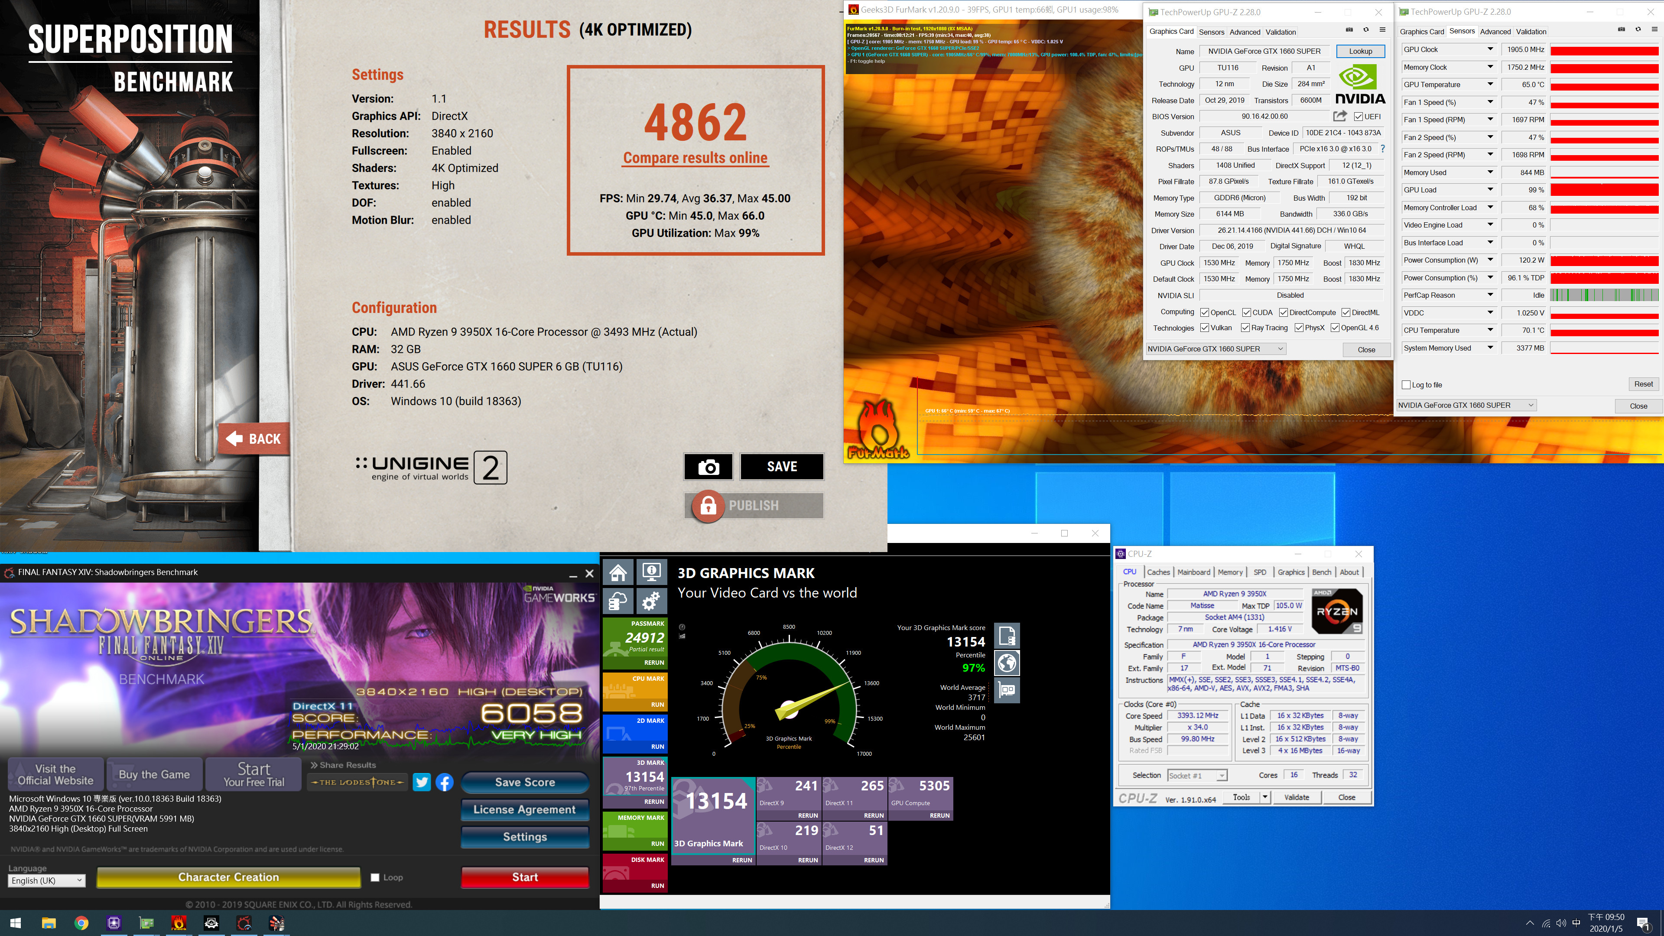Click PassMark export results document icon
The width and height of the screenshot is (1664, 936).
(1007, 636)
